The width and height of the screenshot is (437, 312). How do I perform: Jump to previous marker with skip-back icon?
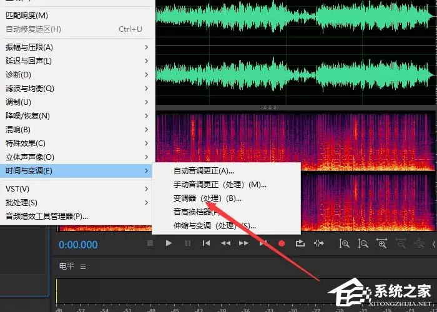click(206, 243)
